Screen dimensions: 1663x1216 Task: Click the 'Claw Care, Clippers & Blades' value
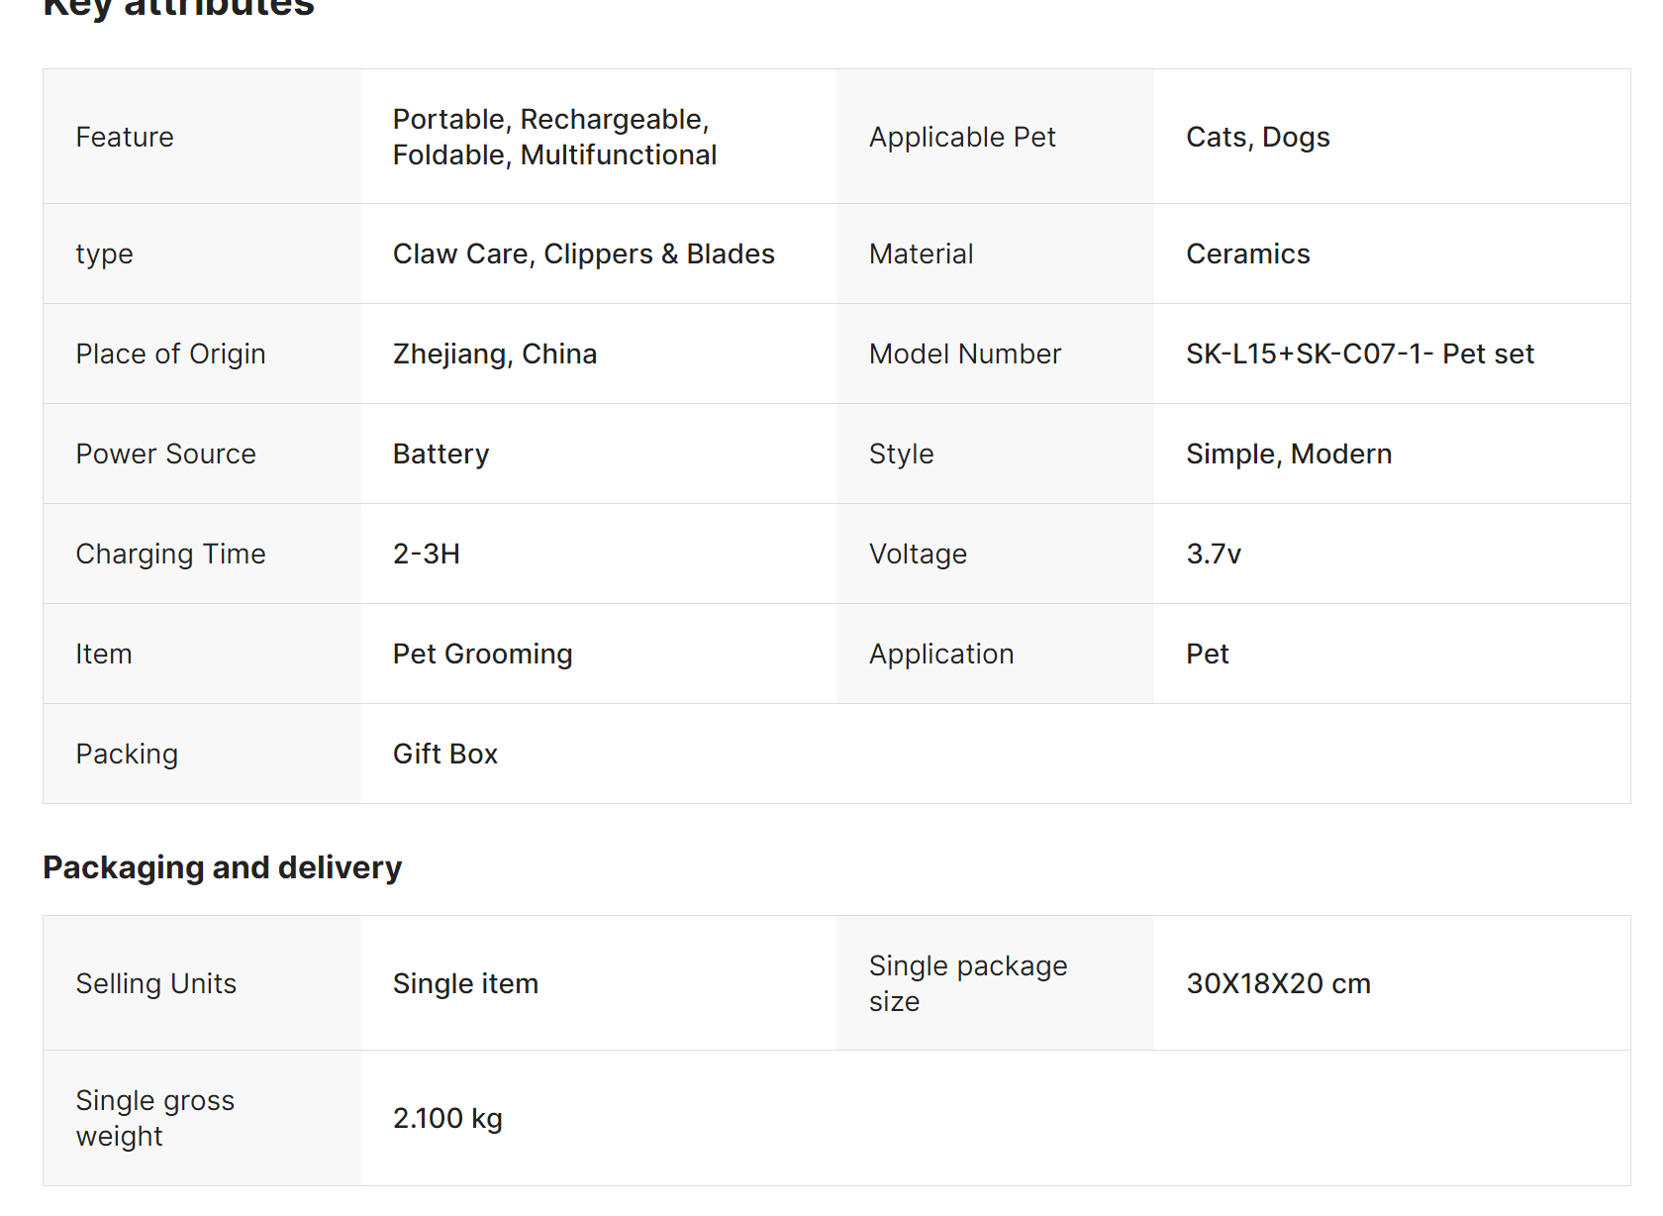pyautogui.click(x=583, y=253)
